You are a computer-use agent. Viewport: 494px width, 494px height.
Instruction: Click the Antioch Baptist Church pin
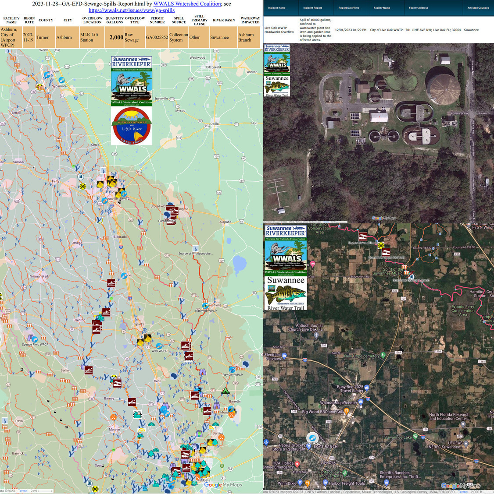tap(316, 335)
